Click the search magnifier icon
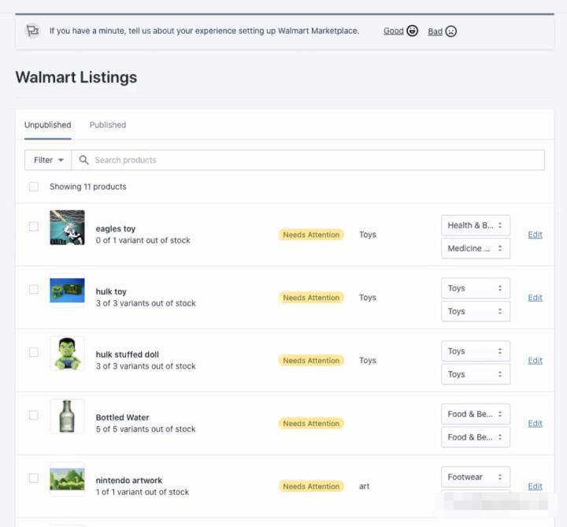 tap(83, 160)
